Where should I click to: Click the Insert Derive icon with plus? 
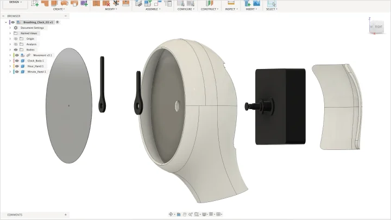(x=247, y=3)
